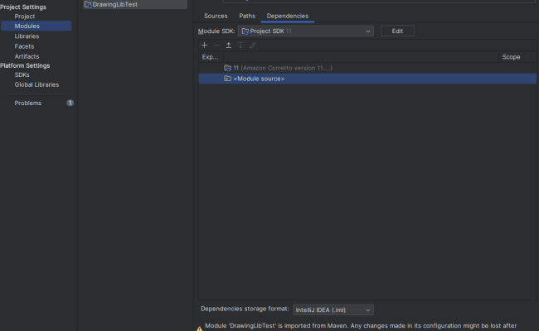Click the Project SDK folder icon in combo box
This screenshot has height=331, width=539.
coord(245,31)
